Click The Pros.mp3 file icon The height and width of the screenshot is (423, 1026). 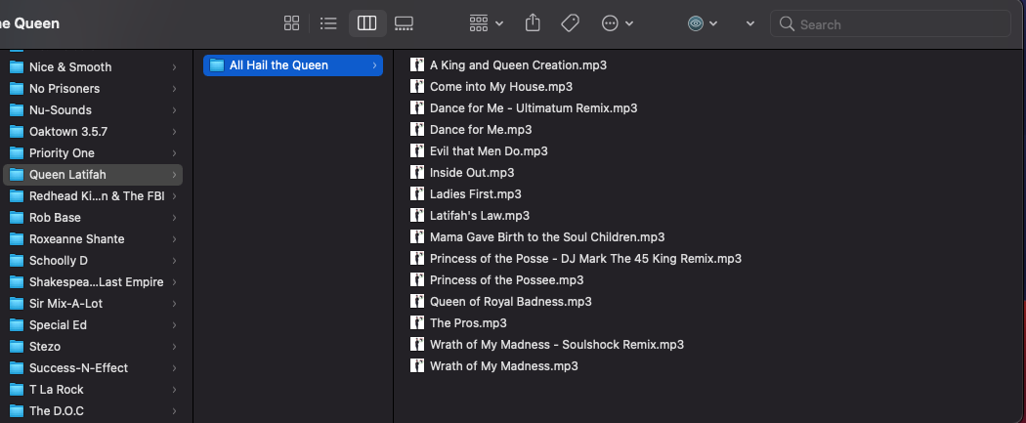(417, 323)
